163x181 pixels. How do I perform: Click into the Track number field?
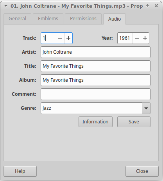[48, 38]
